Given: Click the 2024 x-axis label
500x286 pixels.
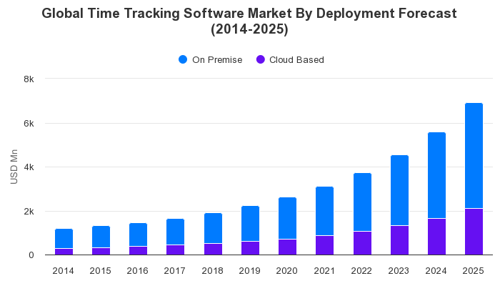Looking at the screenshot, I should (436, 271).
